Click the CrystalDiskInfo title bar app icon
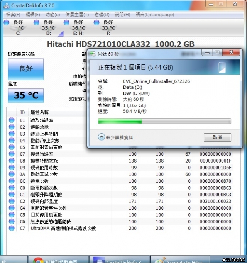Screen dimensions: 247x263 6,5
